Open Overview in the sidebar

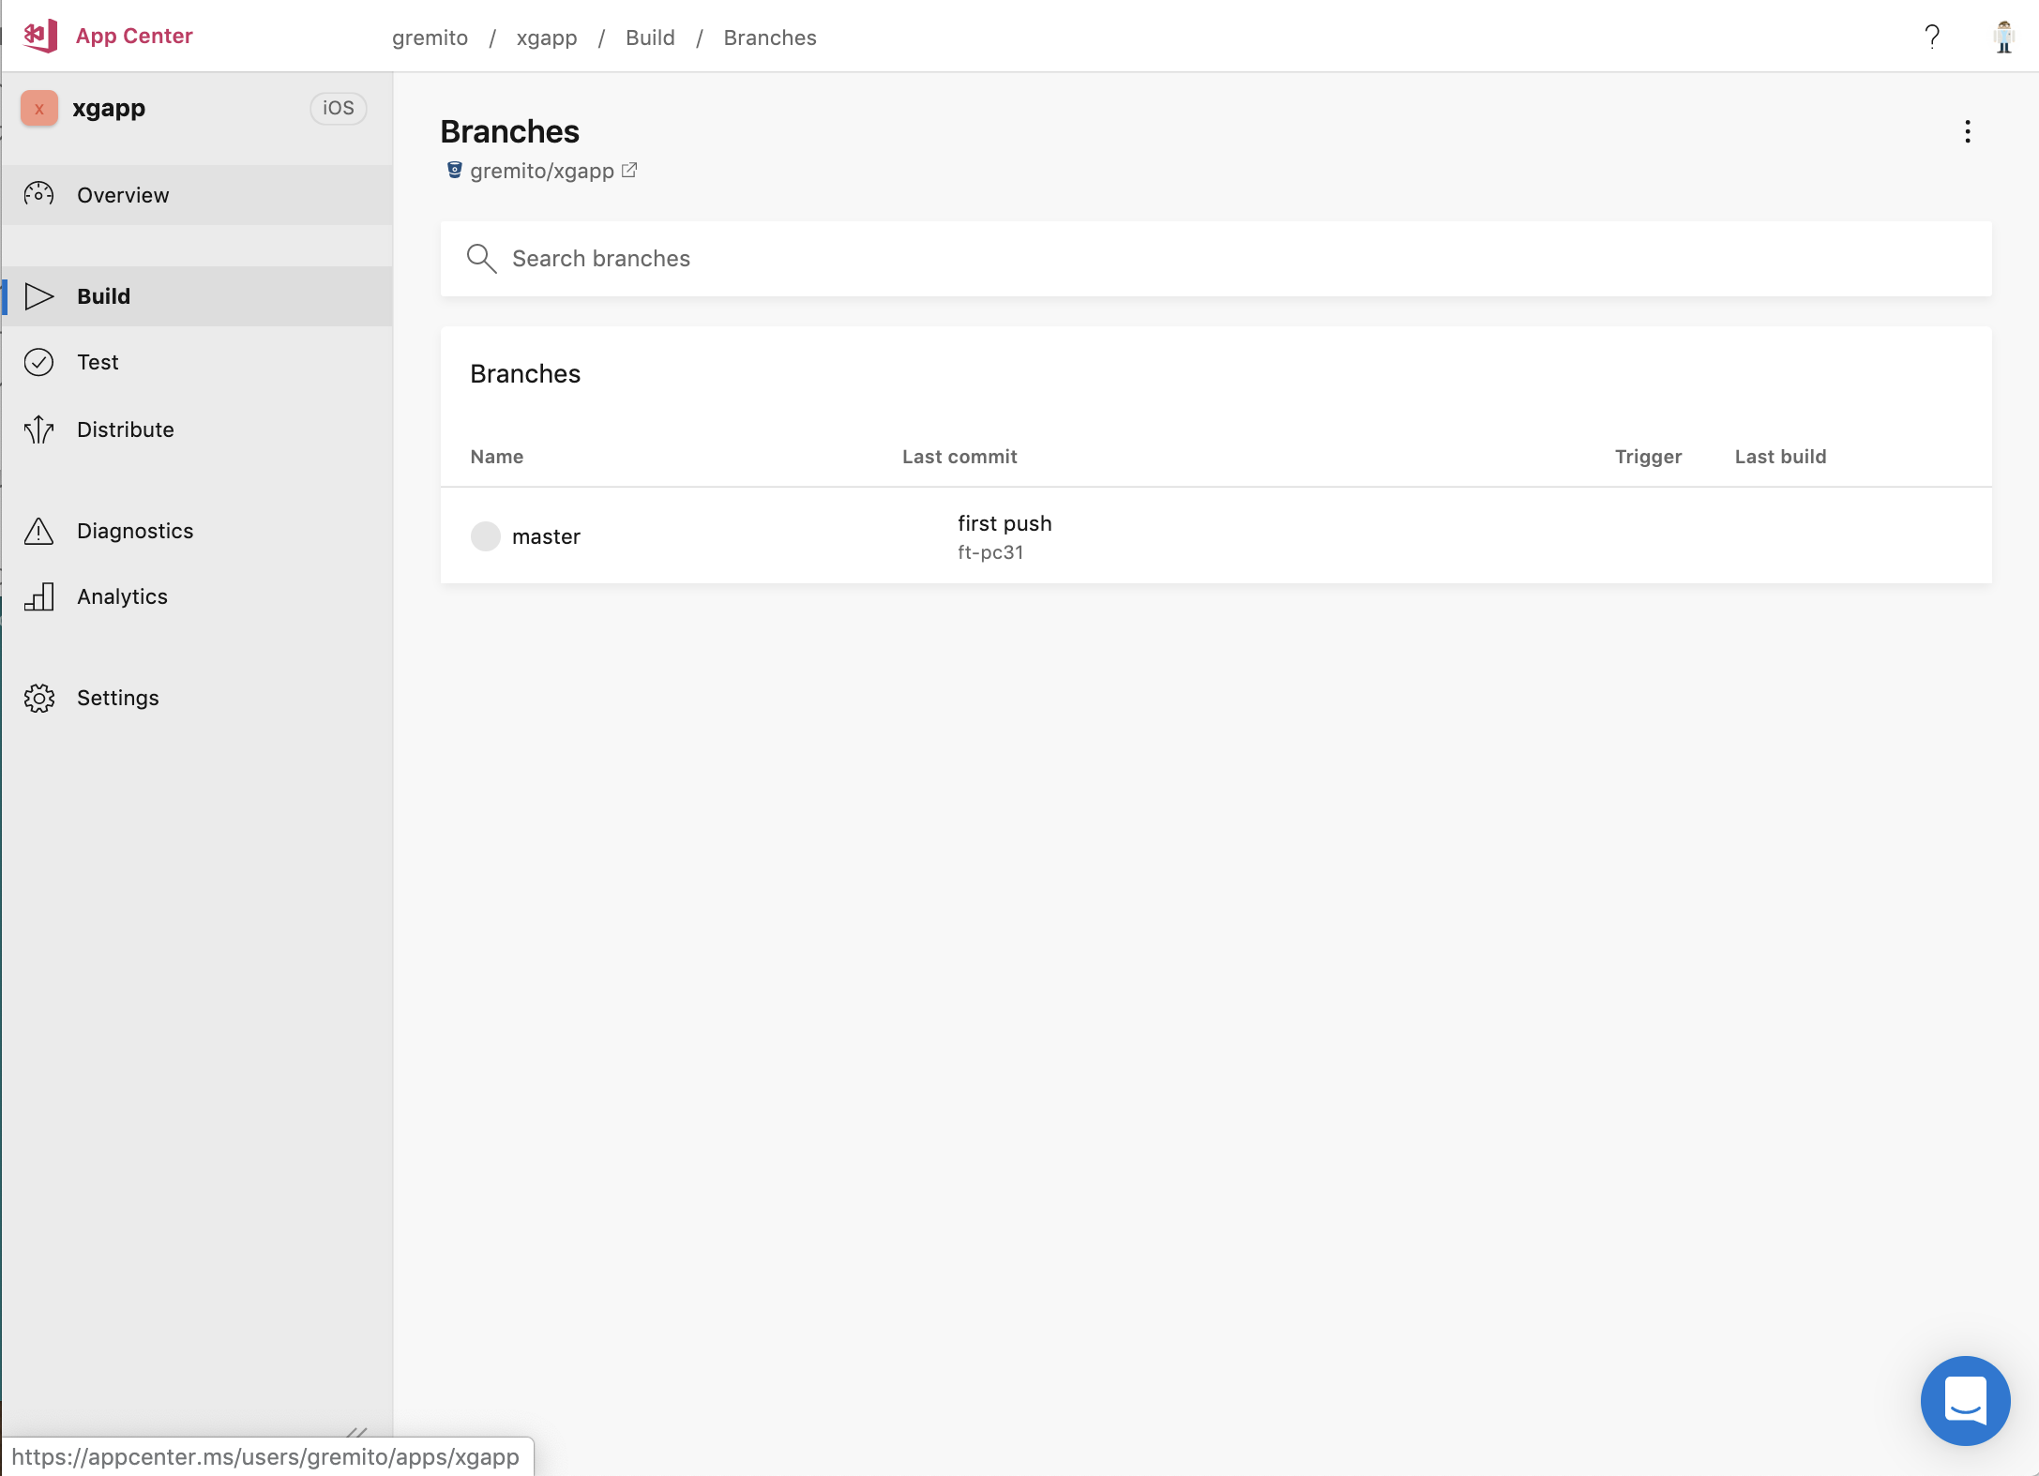[x=123, y=195]
